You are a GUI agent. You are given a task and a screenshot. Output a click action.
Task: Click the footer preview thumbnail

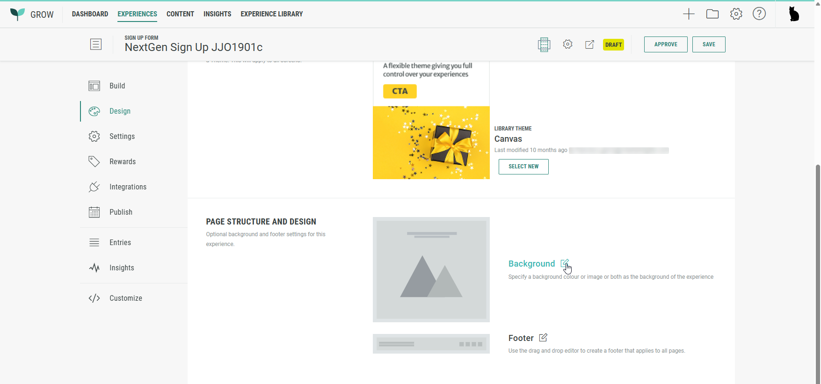[x=431, y=344]
